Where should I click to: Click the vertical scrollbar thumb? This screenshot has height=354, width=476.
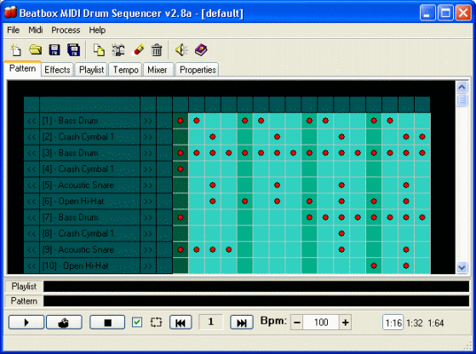462,100
